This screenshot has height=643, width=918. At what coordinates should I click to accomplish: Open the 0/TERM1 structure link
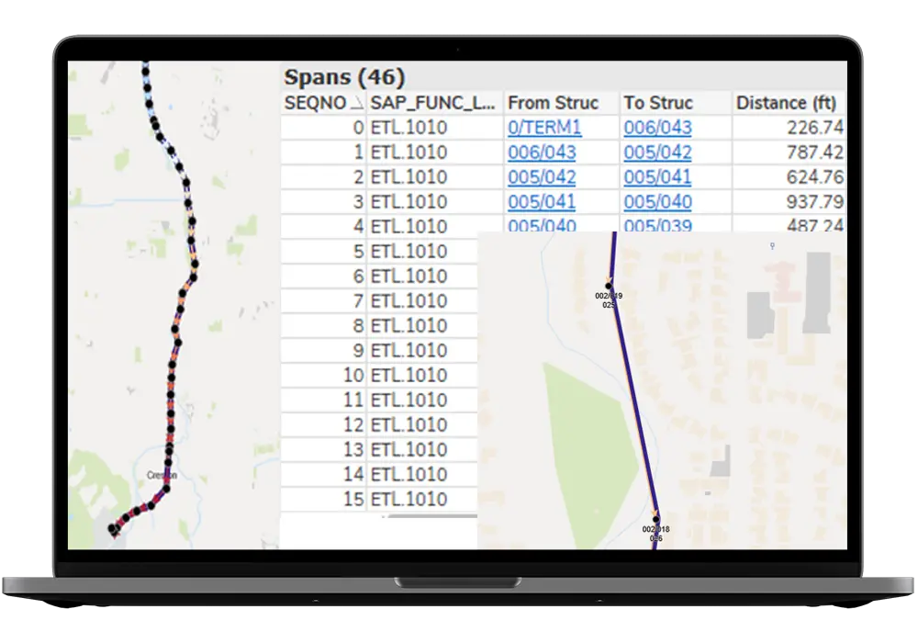pos(544,128)
